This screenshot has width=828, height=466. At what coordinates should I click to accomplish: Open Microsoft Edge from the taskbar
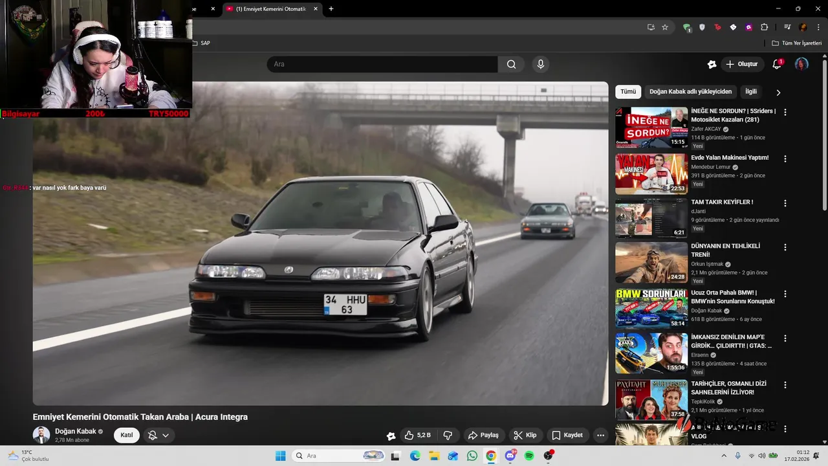coord(415,456)
